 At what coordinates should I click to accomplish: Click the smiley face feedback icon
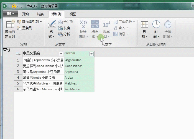point(14,6)
